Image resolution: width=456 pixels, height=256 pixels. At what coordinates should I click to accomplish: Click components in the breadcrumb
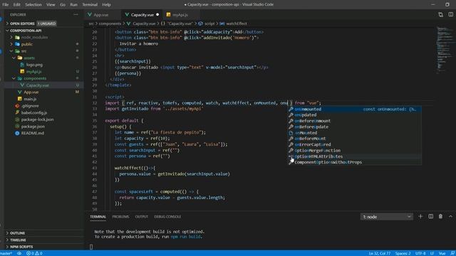click(110, 23)
